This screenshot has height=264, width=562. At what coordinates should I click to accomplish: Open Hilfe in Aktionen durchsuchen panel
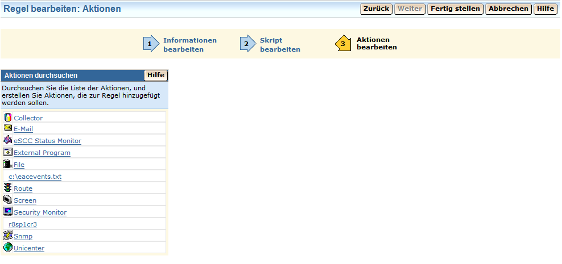click(156, 75)
